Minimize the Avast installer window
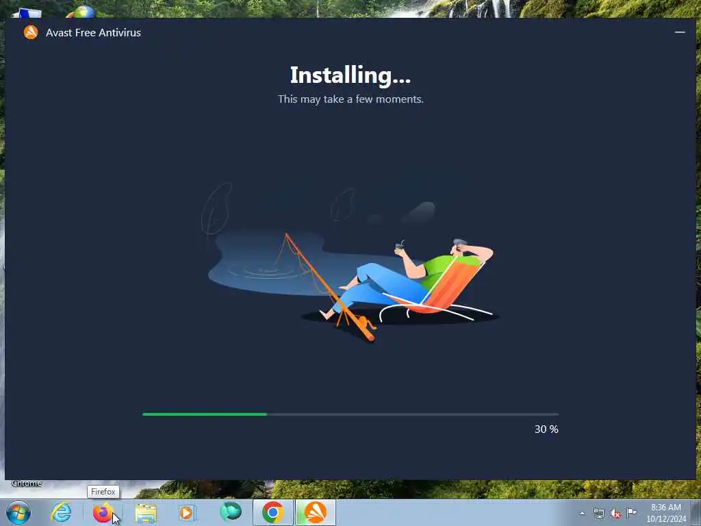This screenshot has height=526, width=701. (x=680, y=32)
